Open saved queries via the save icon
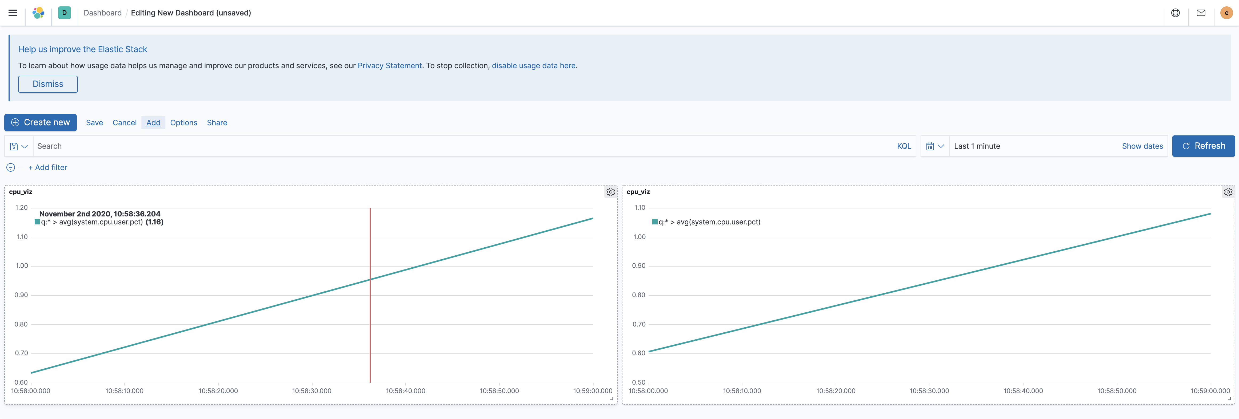1239x419 pixels. 14,146
